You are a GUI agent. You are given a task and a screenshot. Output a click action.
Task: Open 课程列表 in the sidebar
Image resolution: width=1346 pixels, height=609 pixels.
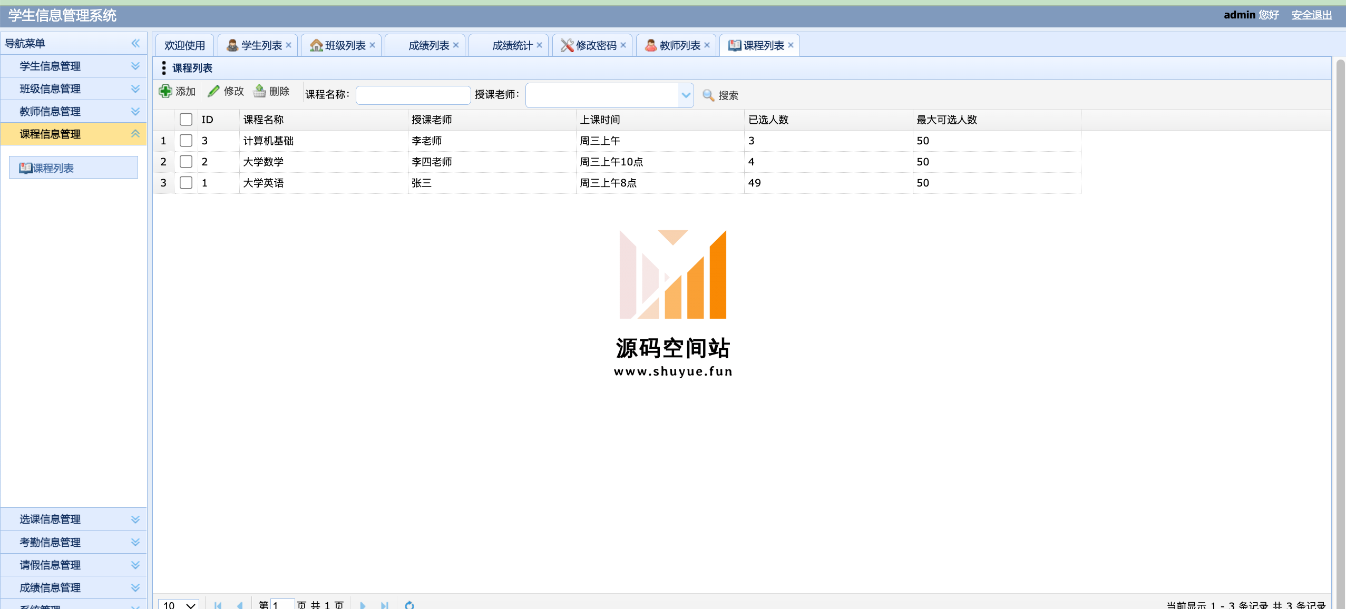[x=73, y=168]
